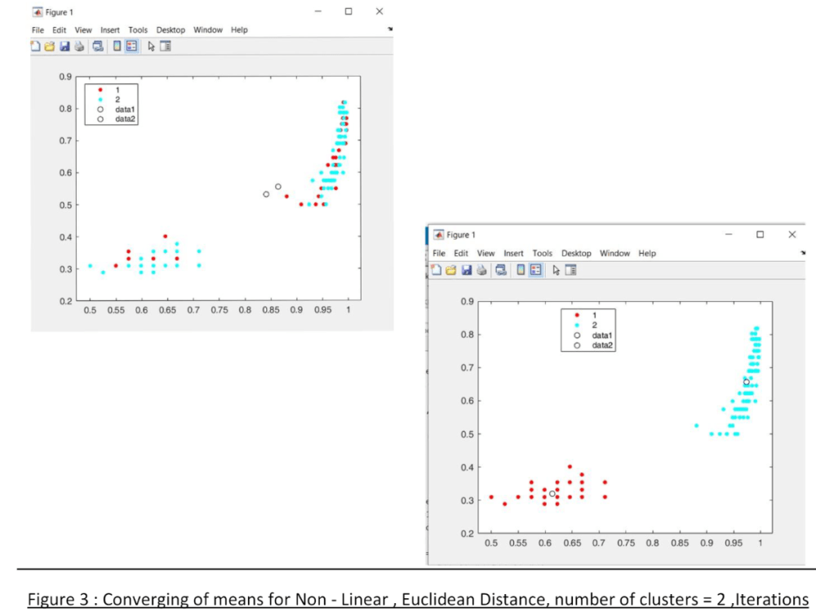This screenshot has width=816, height=612.
Task: Open Desktop menu in upper figure window
Action: coord(171,30)
